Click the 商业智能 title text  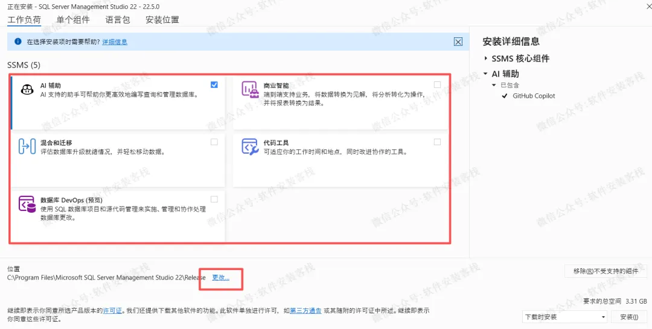[276, 86]
